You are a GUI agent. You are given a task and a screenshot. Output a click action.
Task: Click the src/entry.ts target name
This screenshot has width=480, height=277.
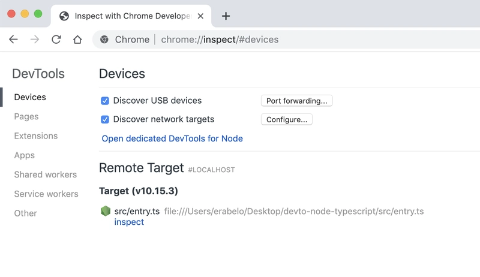coord(137,211)
